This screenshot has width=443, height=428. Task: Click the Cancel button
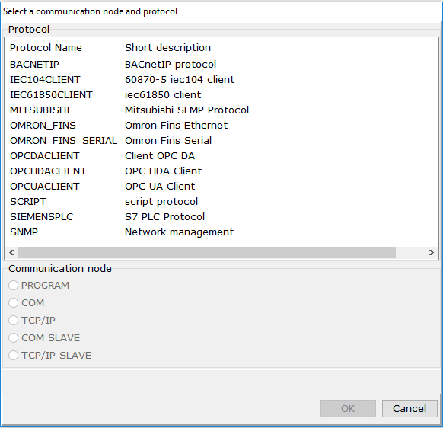point(410,408)
